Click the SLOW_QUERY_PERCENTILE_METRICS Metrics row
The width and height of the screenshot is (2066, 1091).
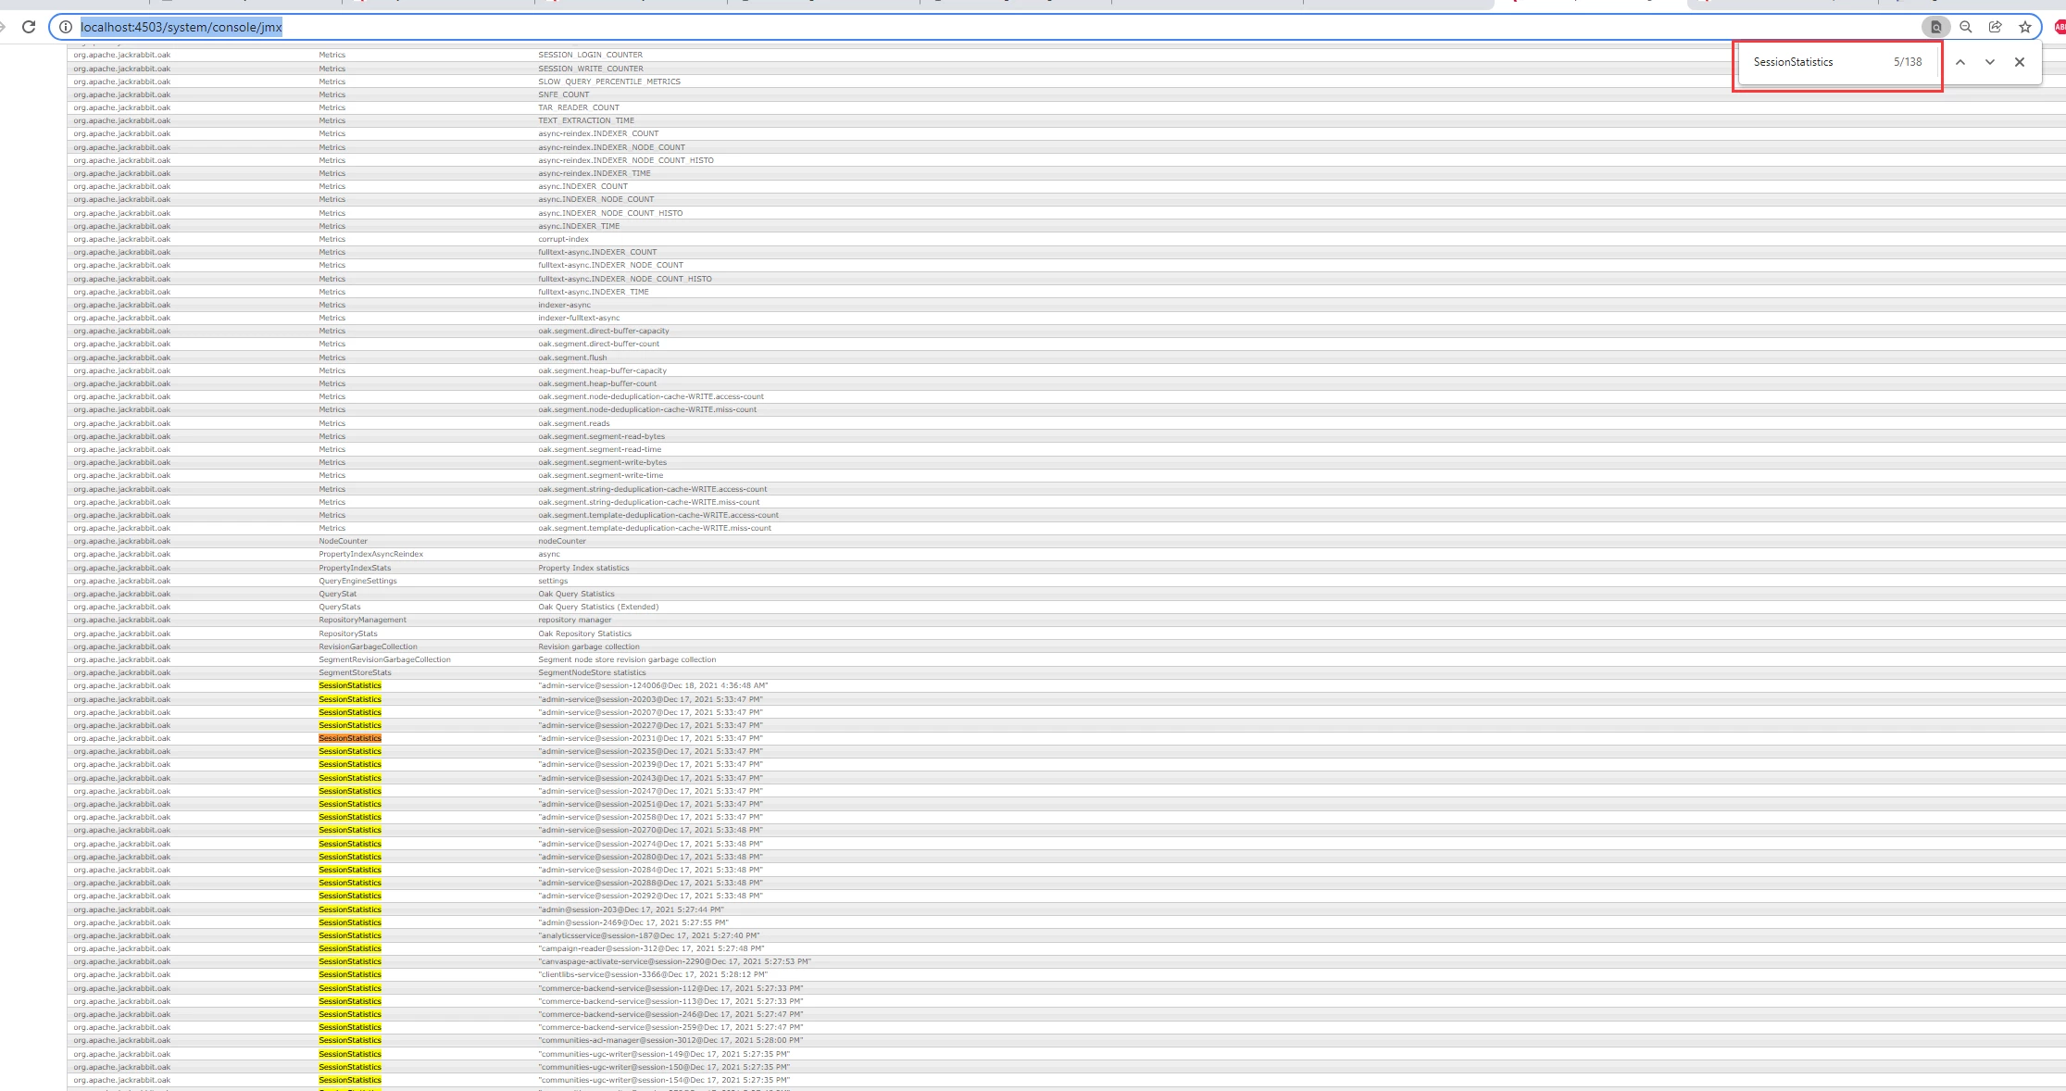[x=608, y=82]
